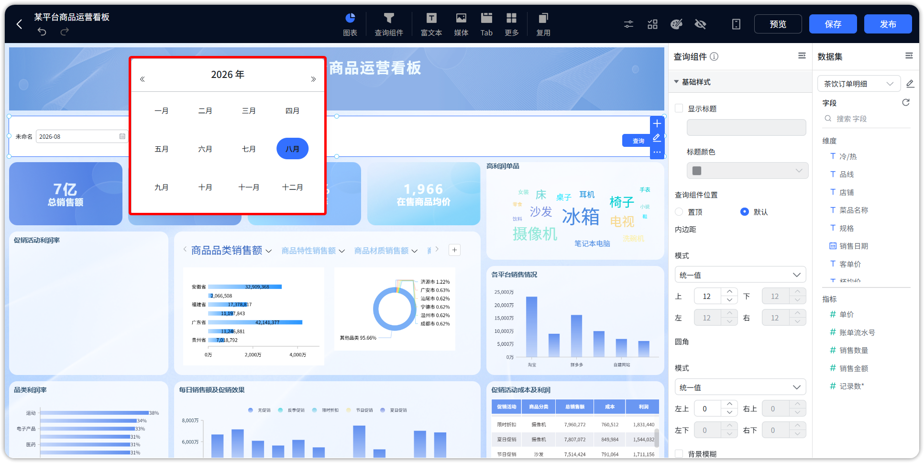Open the palette theme icon

tap(676, 24)
